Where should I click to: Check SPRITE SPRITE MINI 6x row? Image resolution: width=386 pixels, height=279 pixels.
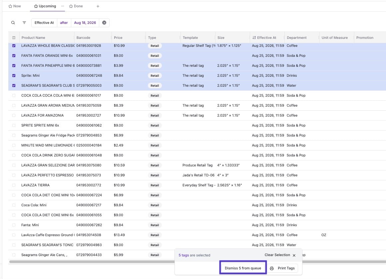14,126
